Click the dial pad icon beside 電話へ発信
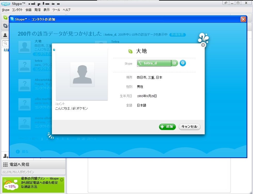 [x=5, y=165]
